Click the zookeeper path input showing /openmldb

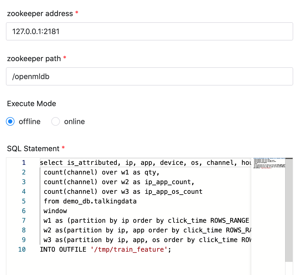149,76
